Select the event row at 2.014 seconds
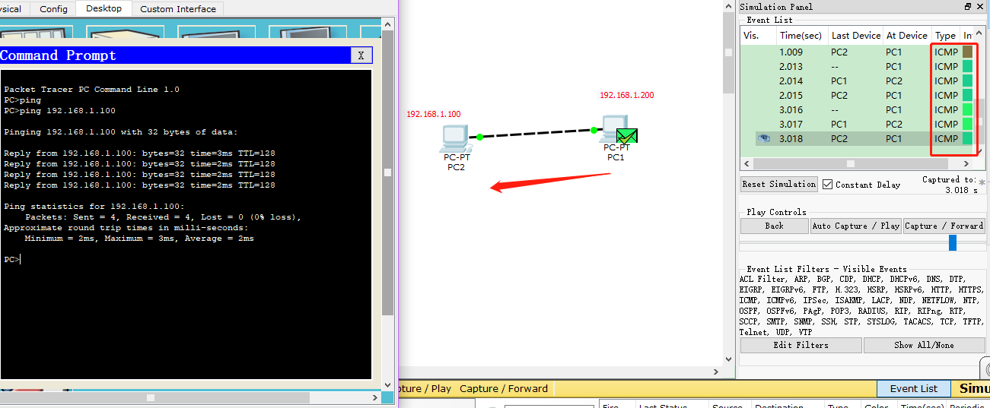Viewport: 990px width, 408px height. coord(858,81)
